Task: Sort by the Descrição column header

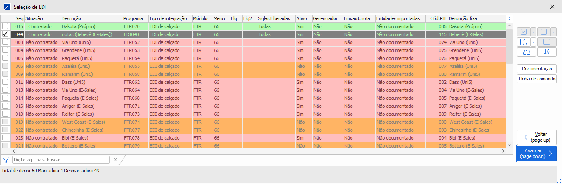Action: [91, 19]
